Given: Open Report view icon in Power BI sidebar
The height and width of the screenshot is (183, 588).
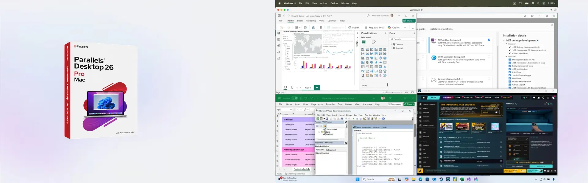Looking at the screenshot, I should (279, 33).
